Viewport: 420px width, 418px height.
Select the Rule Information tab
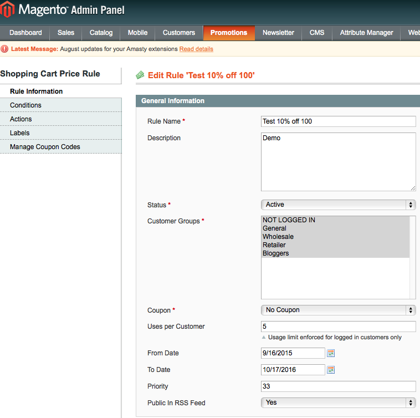(x=61, y=91)
